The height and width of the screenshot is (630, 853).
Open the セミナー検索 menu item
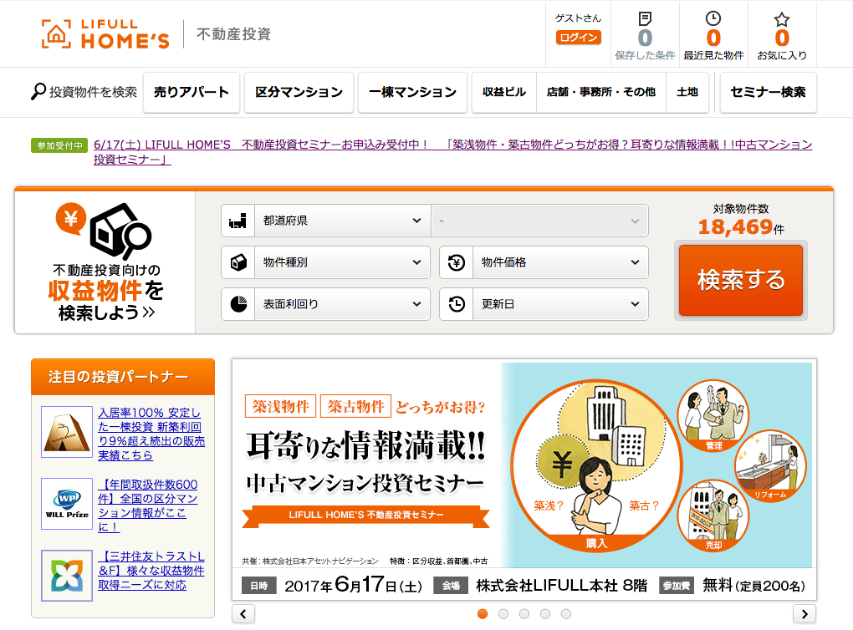pos(768,92)
